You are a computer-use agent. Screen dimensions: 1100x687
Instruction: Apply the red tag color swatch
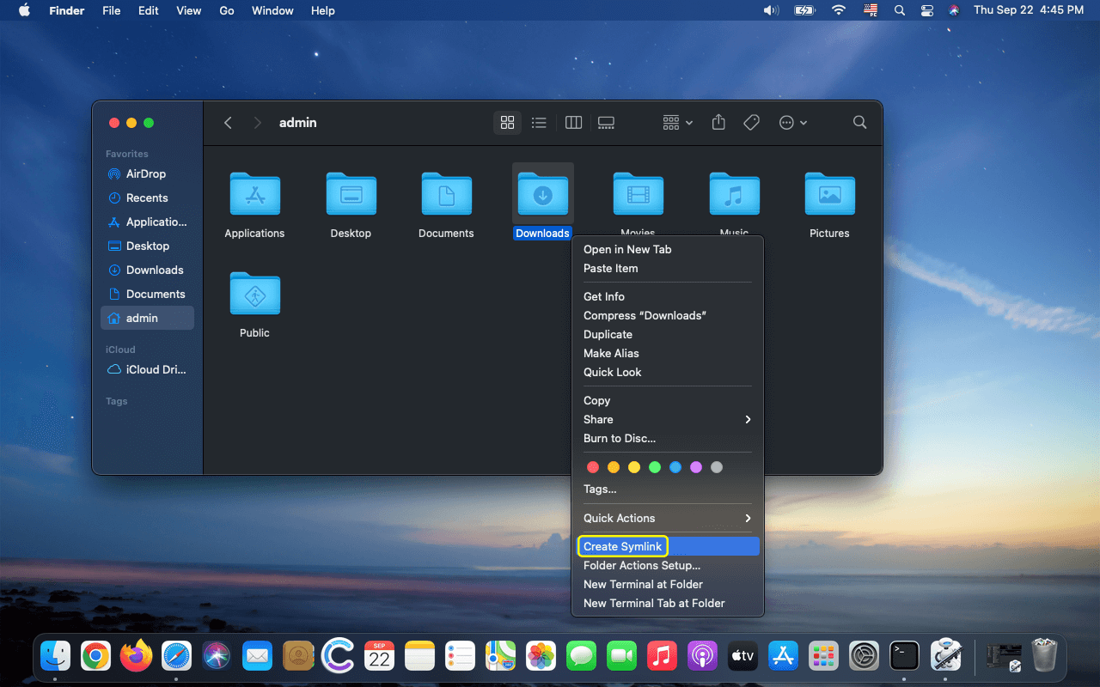[593, 466]
